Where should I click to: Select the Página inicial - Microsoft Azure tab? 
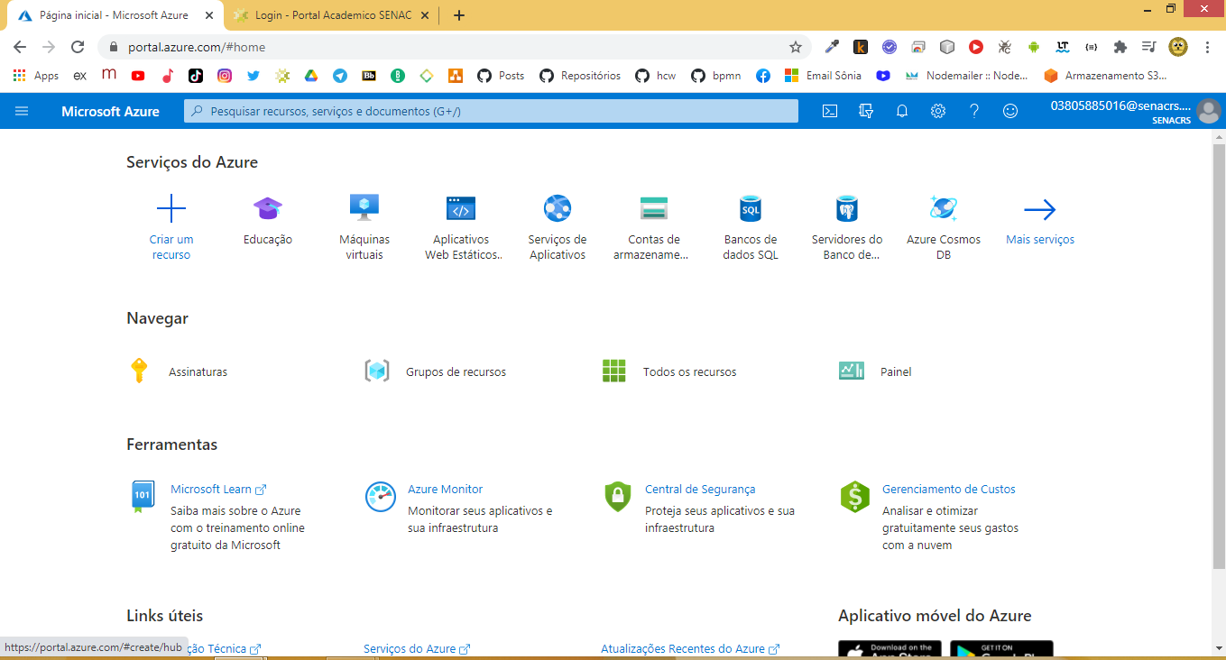115,15
